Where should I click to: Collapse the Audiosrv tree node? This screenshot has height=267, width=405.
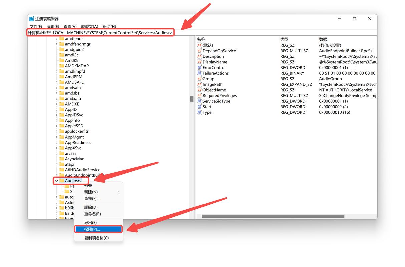56,181
